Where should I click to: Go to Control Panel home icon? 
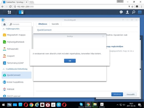tap(4, 24)
